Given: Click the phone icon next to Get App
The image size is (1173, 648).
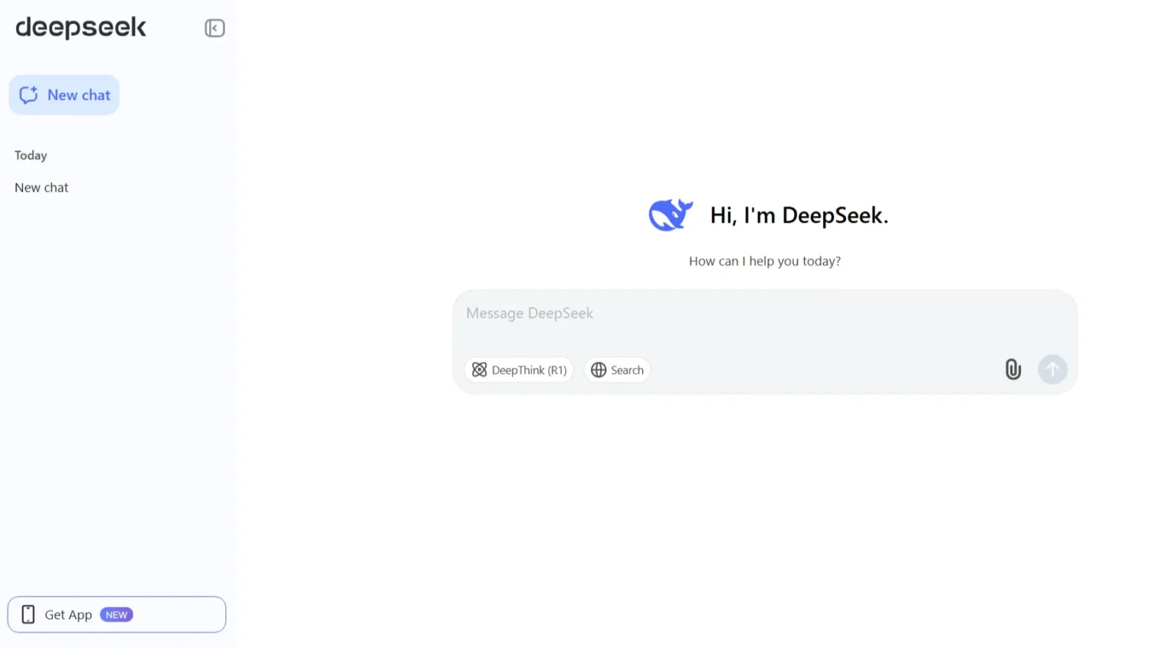Looking at the screenshot, I should tap(27, 614).
